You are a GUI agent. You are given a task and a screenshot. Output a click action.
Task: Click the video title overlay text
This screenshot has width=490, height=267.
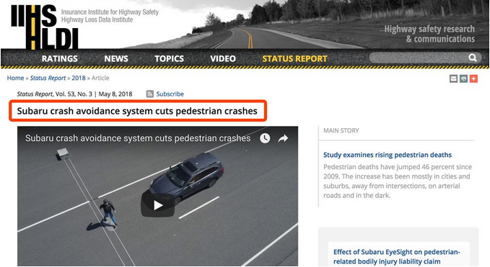(138, 138)
